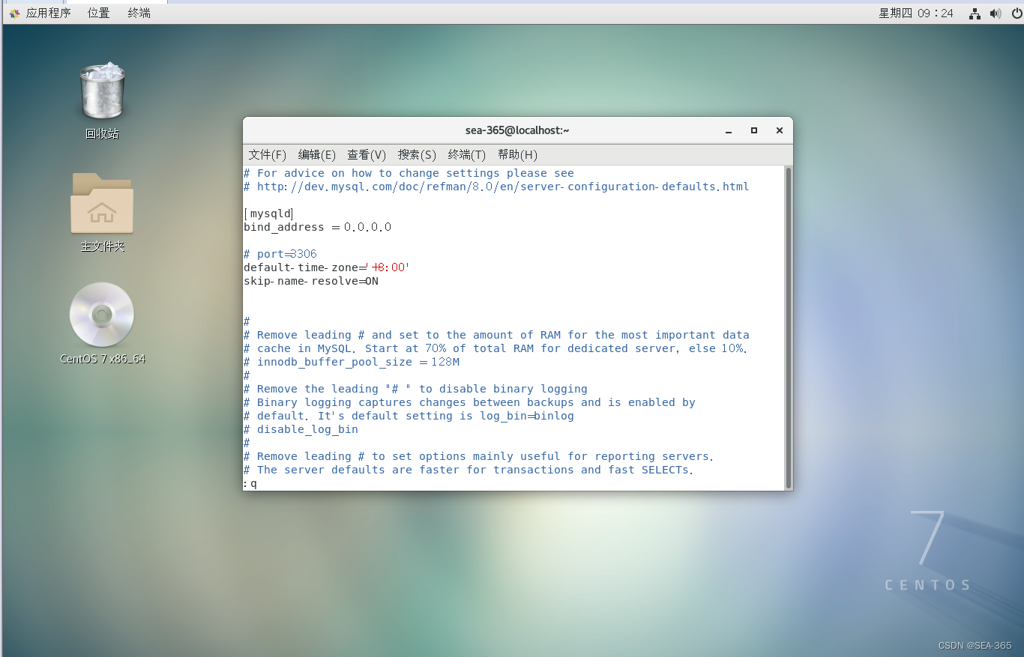Screen dimensions: 1024x657
Task: Click the volume speaker icon in top panel
Action: click(996, 13)
